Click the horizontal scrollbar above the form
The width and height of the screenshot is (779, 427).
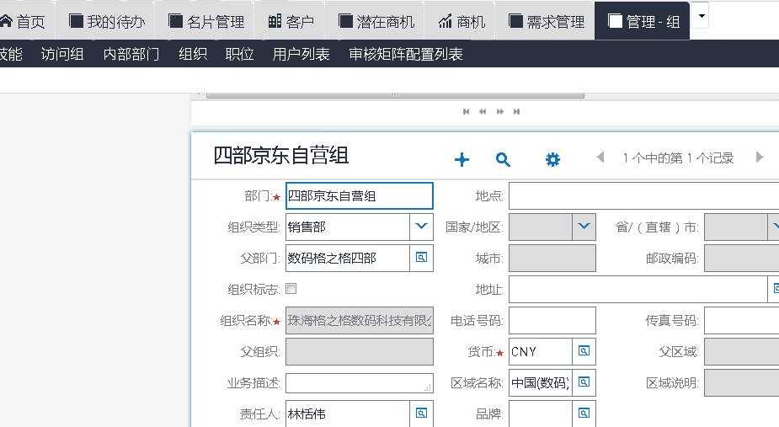pos(395,94)
